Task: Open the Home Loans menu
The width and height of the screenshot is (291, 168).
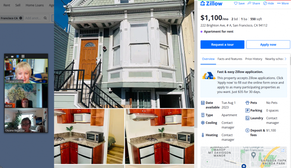Action: pos(35,5)
